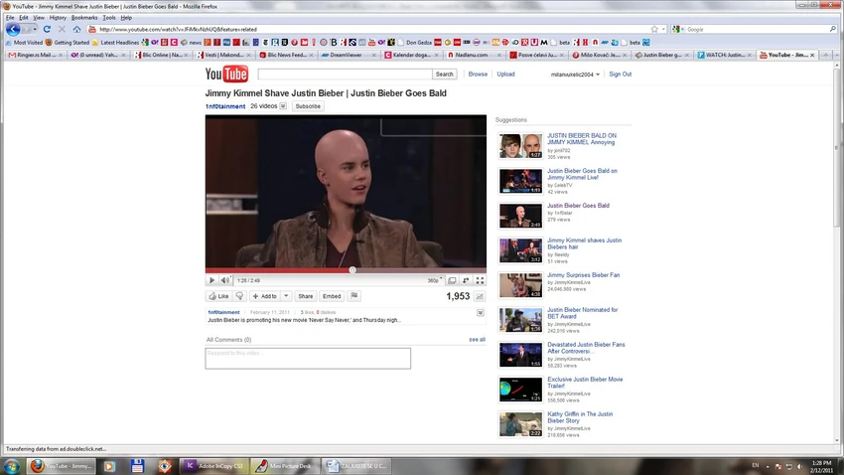This screenshot has height=475, width=844.
Task: Pop out the video player icon
Action: [x=466, y=280]
